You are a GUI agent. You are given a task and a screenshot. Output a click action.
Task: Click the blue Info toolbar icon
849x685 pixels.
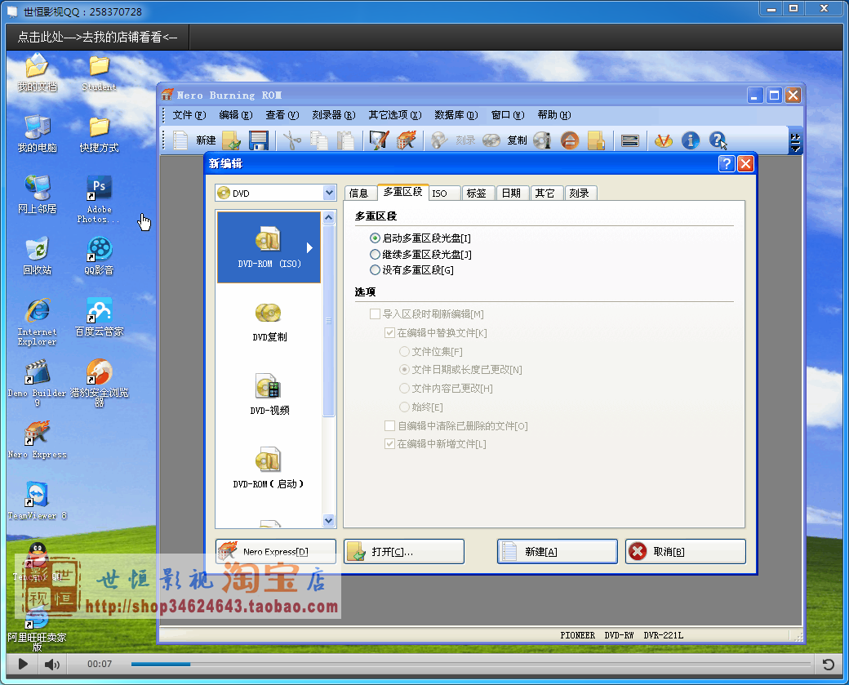pyautogui.click(x=691, y=140)
